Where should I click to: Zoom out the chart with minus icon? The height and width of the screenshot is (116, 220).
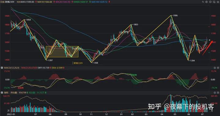[x=210, y=2]
